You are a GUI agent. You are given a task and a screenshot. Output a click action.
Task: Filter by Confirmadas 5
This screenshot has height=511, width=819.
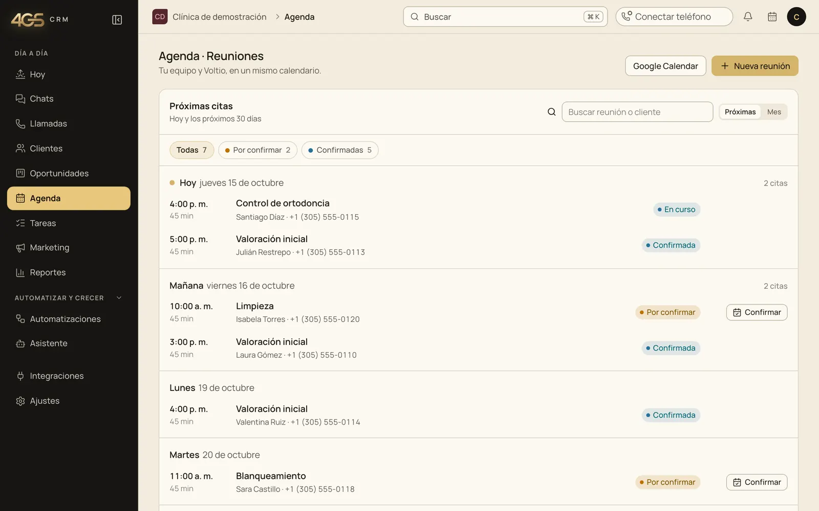(340, 150)
